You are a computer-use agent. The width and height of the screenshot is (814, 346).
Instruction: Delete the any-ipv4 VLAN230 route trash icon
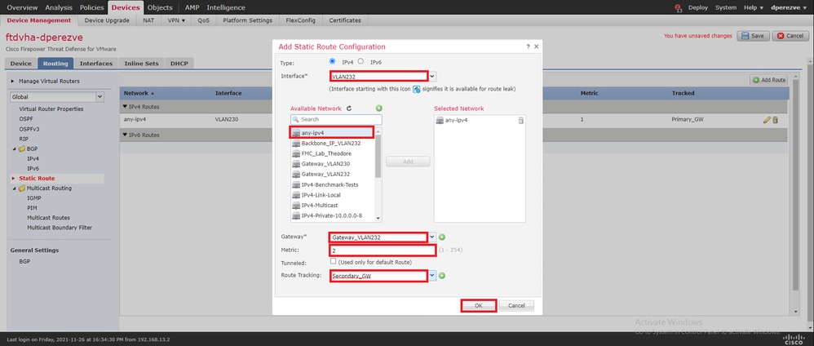click(775, 120)
